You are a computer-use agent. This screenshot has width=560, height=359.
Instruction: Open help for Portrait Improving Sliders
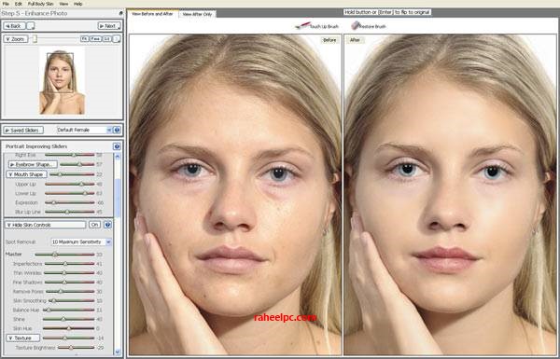tap(117, 146)
